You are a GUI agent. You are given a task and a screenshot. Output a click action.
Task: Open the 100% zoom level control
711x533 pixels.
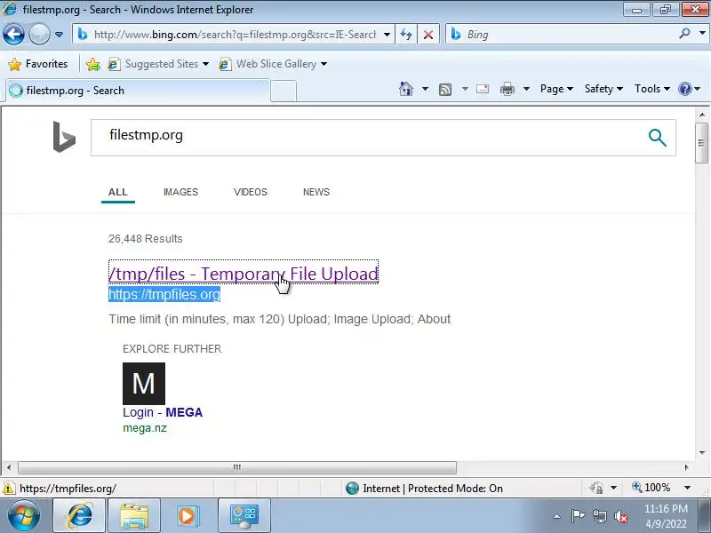click(651, 488)
